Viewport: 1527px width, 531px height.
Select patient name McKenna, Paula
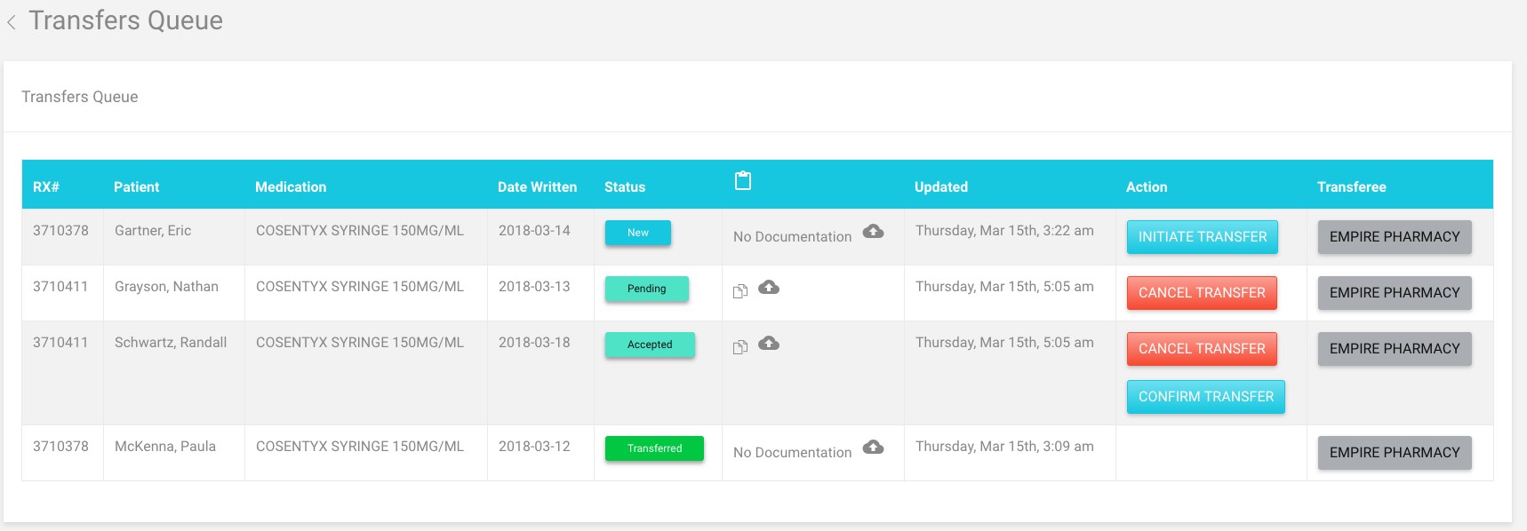[x=165, y=447]
